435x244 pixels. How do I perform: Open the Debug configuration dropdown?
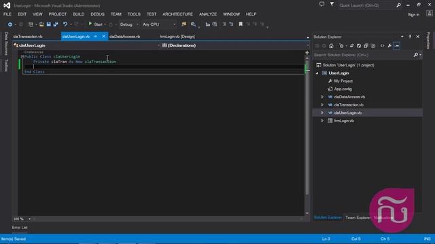click(137, 24)
